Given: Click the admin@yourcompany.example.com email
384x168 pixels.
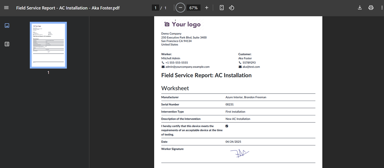Looking at the screenshot, I should point(187,67).
